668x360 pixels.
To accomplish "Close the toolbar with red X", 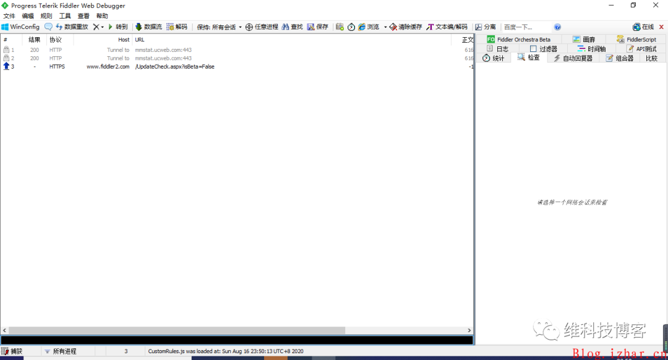I will click(661, 27).
